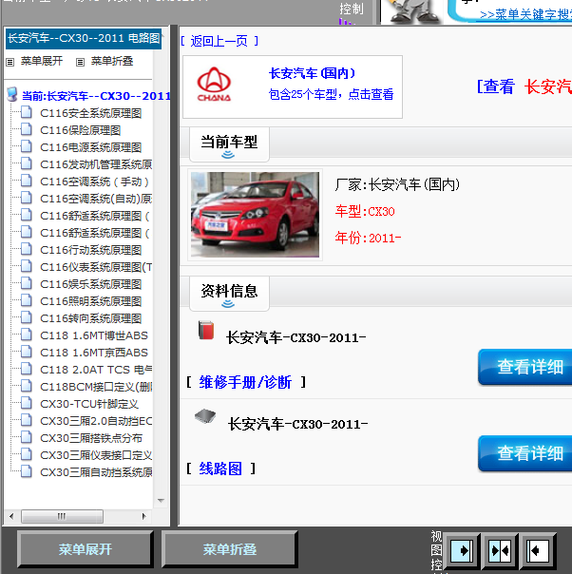Click the computer icon next to 当前:长安汽车
Viewport: 572px width, 574px height.
pyautogui.click(x=12, y=94)
